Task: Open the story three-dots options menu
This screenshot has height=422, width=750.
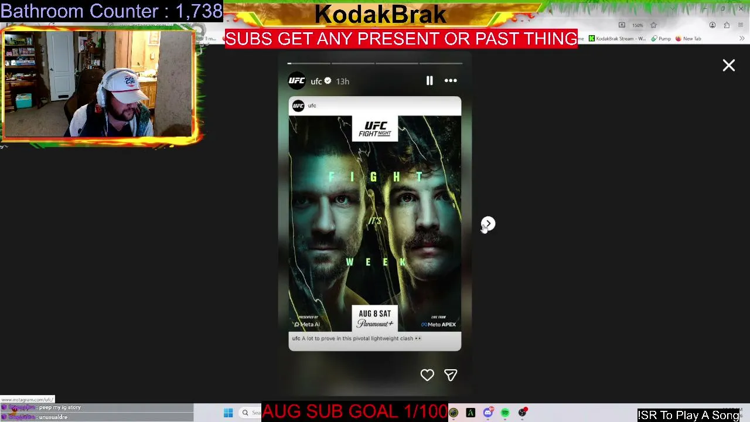Action: click(x=451, y=81)
